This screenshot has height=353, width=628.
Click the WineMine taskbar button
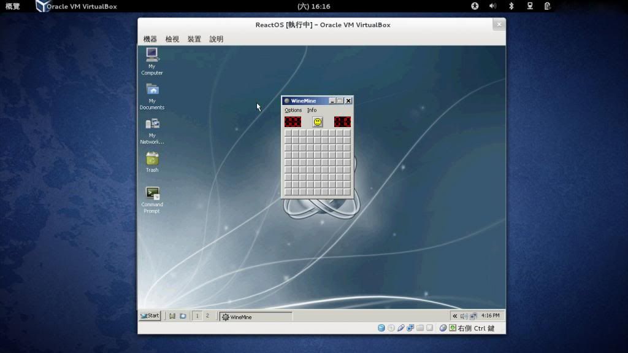[256, 317]
